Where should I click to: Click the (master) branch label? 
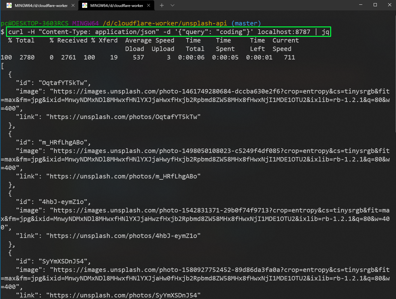tap(246, 23)
